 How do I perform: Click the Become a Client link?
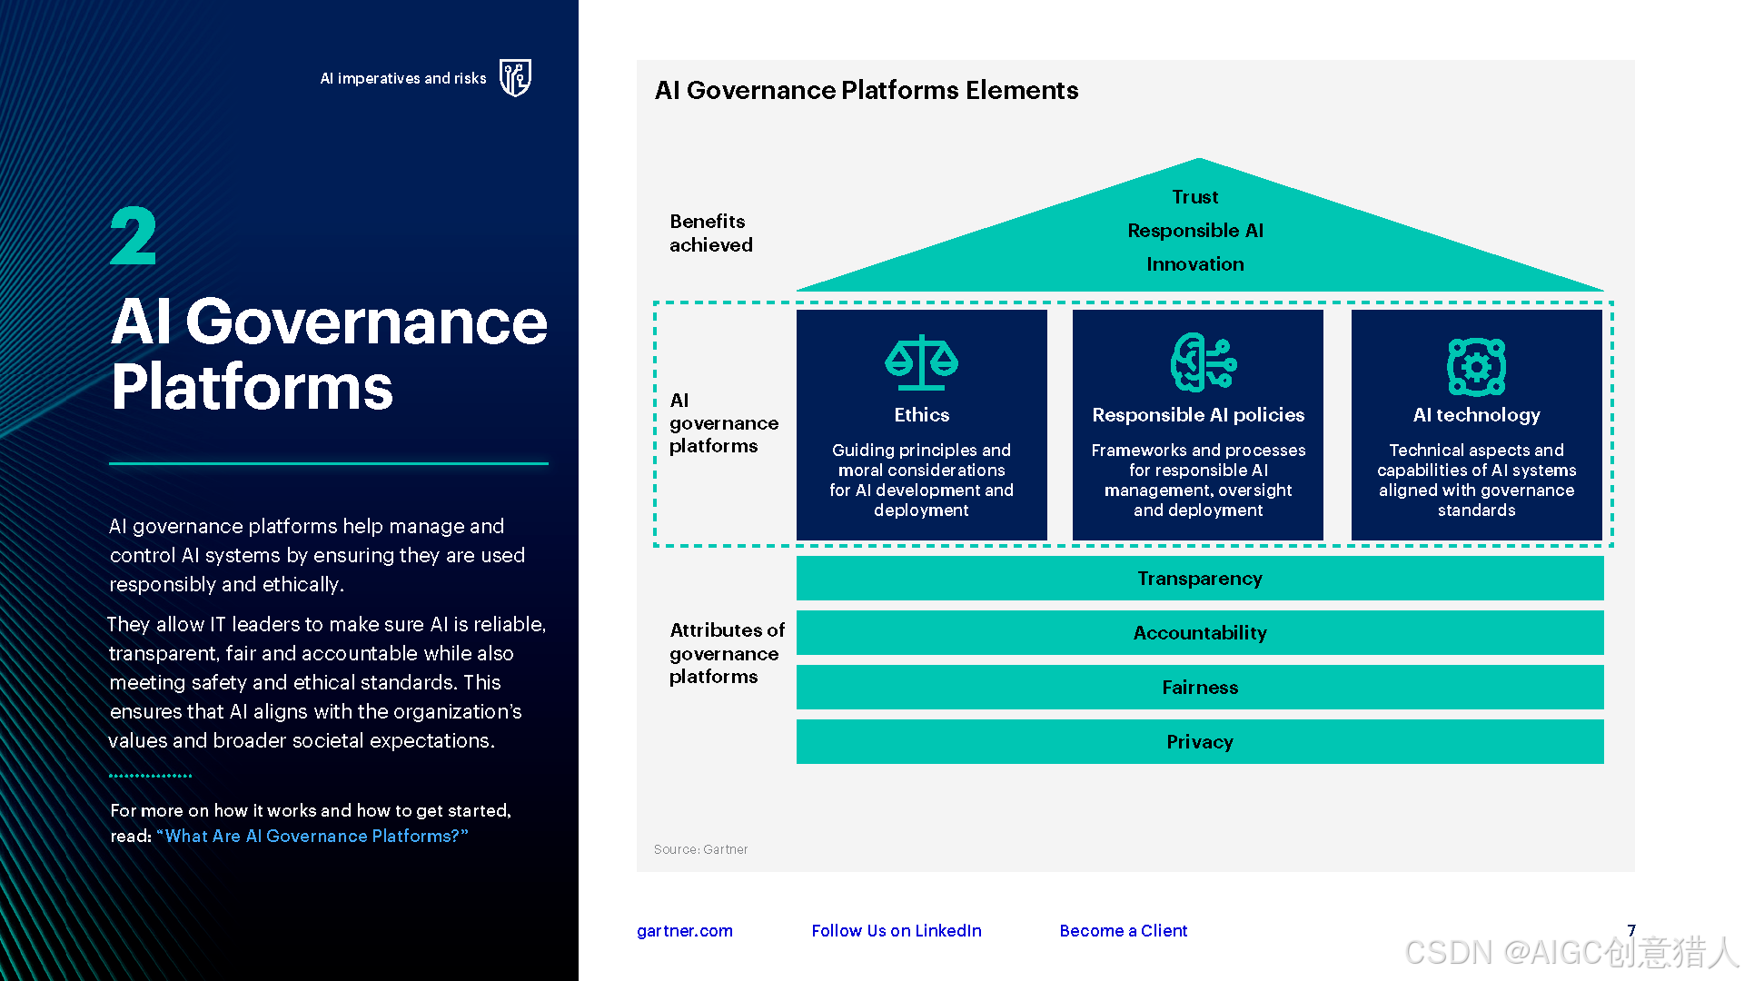point(1123,930)
